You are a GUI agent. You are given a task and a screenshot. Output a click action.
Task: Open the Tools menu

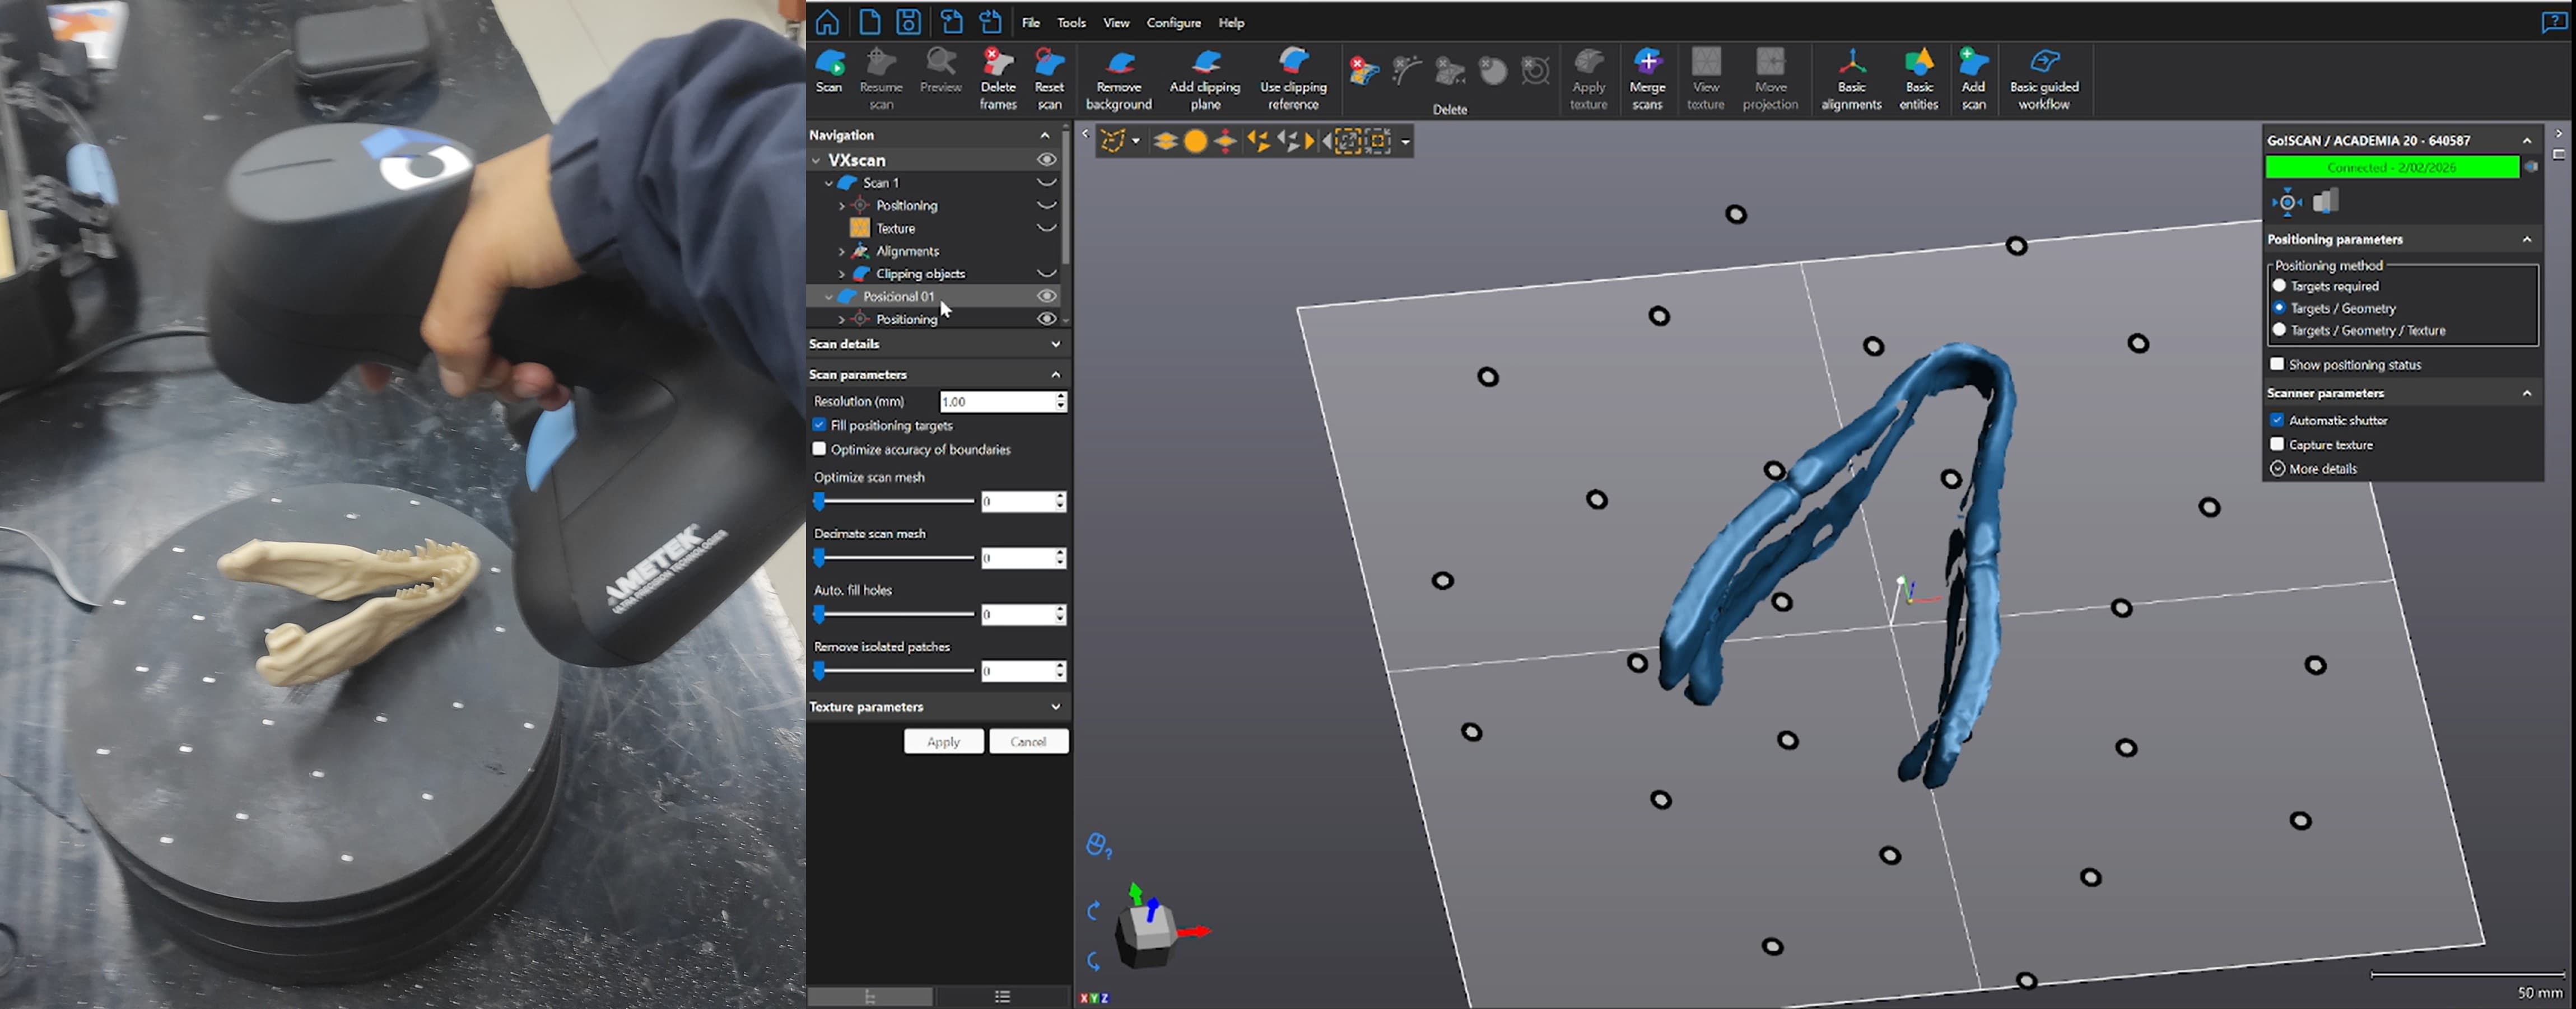pos(1071,22)
